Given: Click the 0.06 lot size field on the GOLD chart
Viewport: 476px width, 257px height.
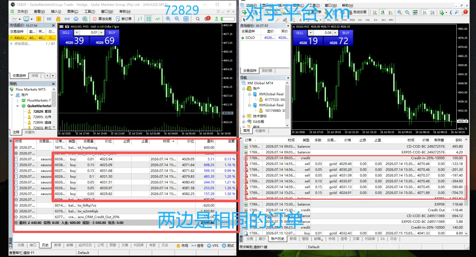Looking at the screenshot, I should pos(323,33).
